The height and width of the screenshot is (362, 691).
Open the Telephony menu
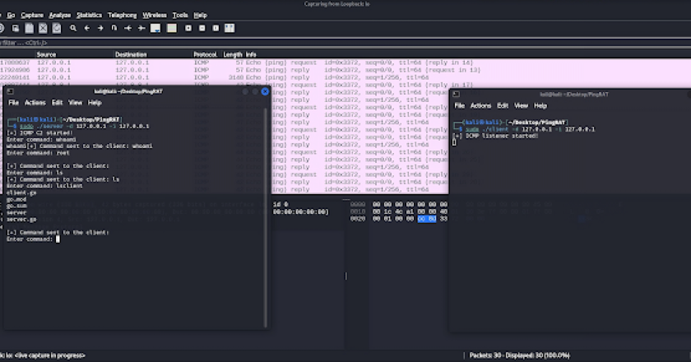122,15
